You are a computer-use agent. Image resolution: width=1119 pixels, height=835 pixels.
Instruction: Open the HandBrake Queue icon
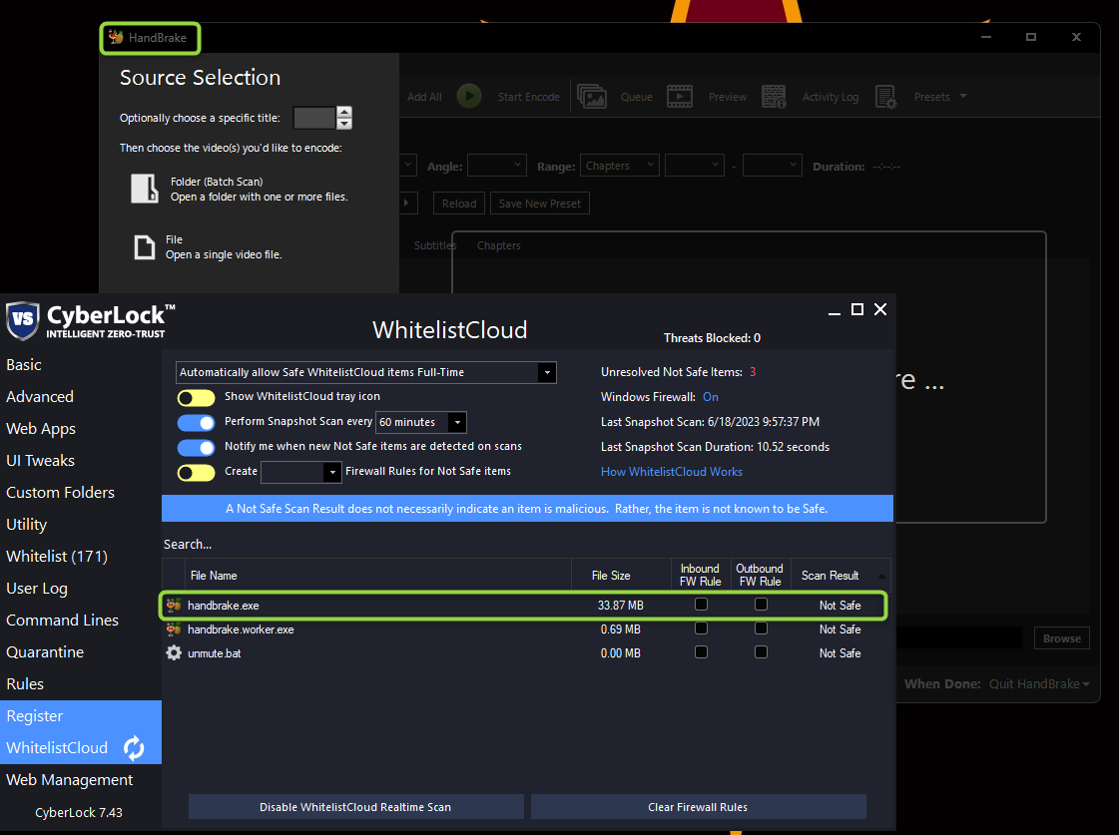click(x=592, y=96)
